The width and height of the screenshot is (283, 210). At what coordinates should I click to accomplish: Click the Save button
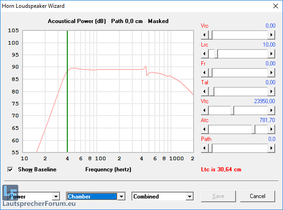coord(218,196)
